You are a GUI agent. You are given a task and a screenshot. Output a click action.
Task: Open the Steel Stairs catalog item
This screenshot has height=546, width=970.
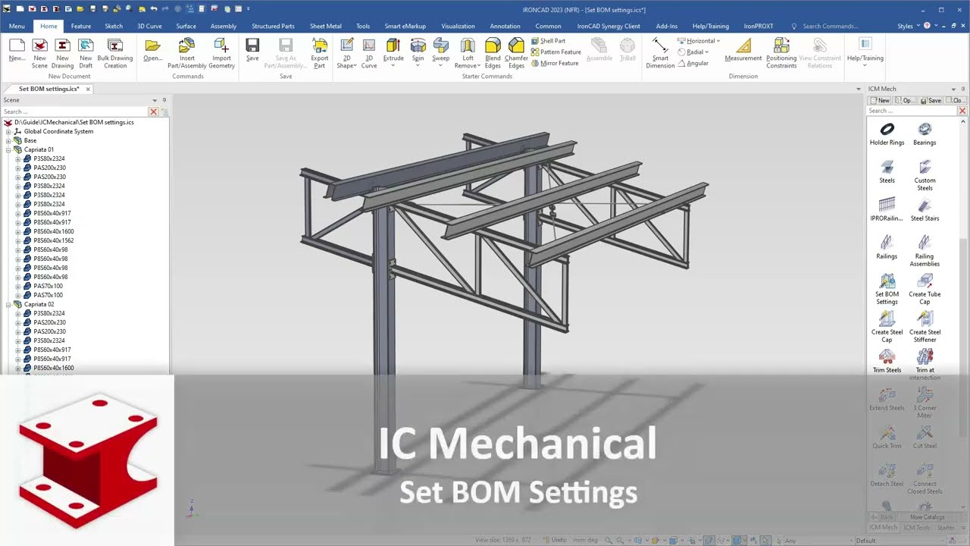click(925, 209)
